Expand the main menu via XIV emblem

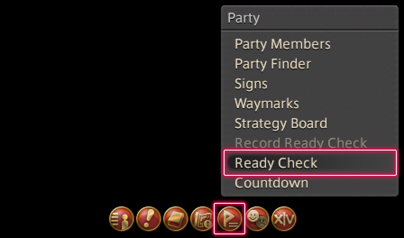point(284,219)
